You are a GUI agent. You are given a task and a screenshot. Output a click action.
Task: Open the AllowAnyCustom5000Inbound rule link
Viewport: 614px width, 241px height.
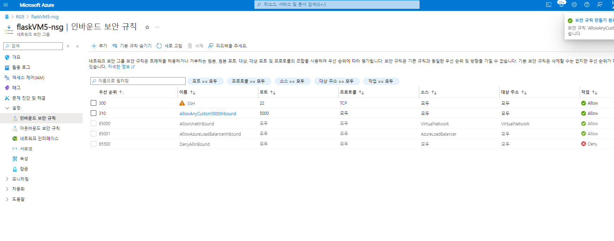coord(208,113)
